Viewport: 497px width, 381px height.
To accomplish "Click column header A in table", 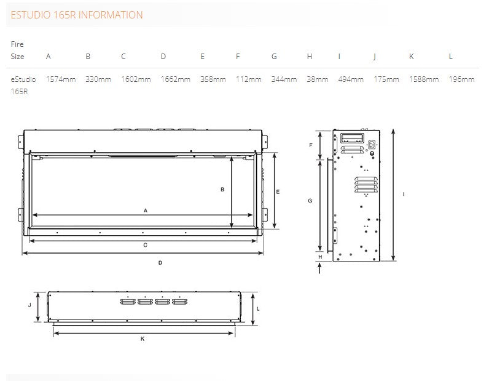I will (x=48, y=57).
